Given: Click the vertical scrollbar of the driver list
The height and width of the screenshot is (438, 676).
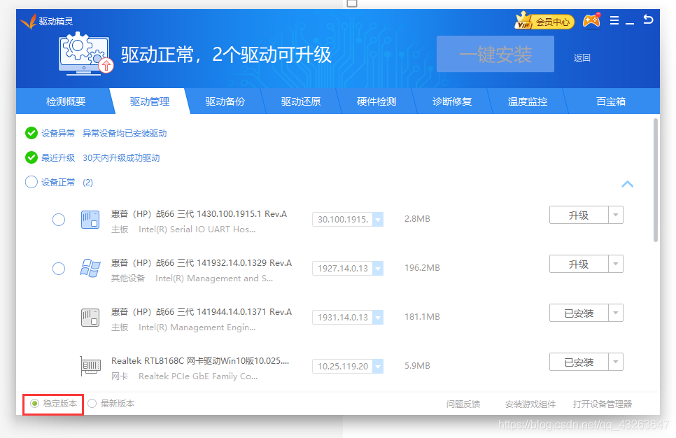Looking at the screenshot, I should 655,181.
